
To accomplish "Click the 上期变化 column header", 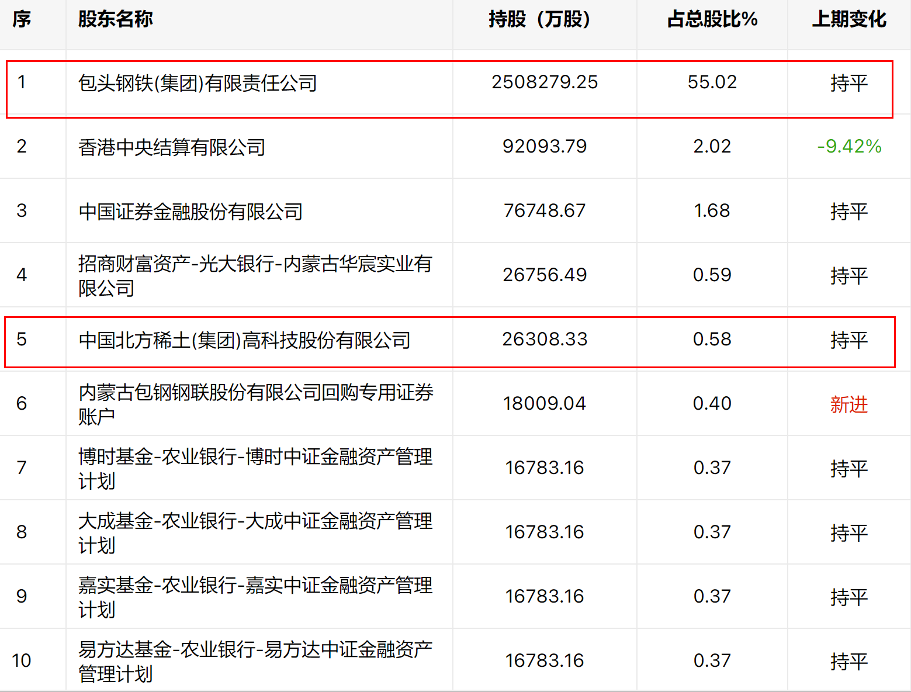I will pyautogui.click(x=849, y=19).
